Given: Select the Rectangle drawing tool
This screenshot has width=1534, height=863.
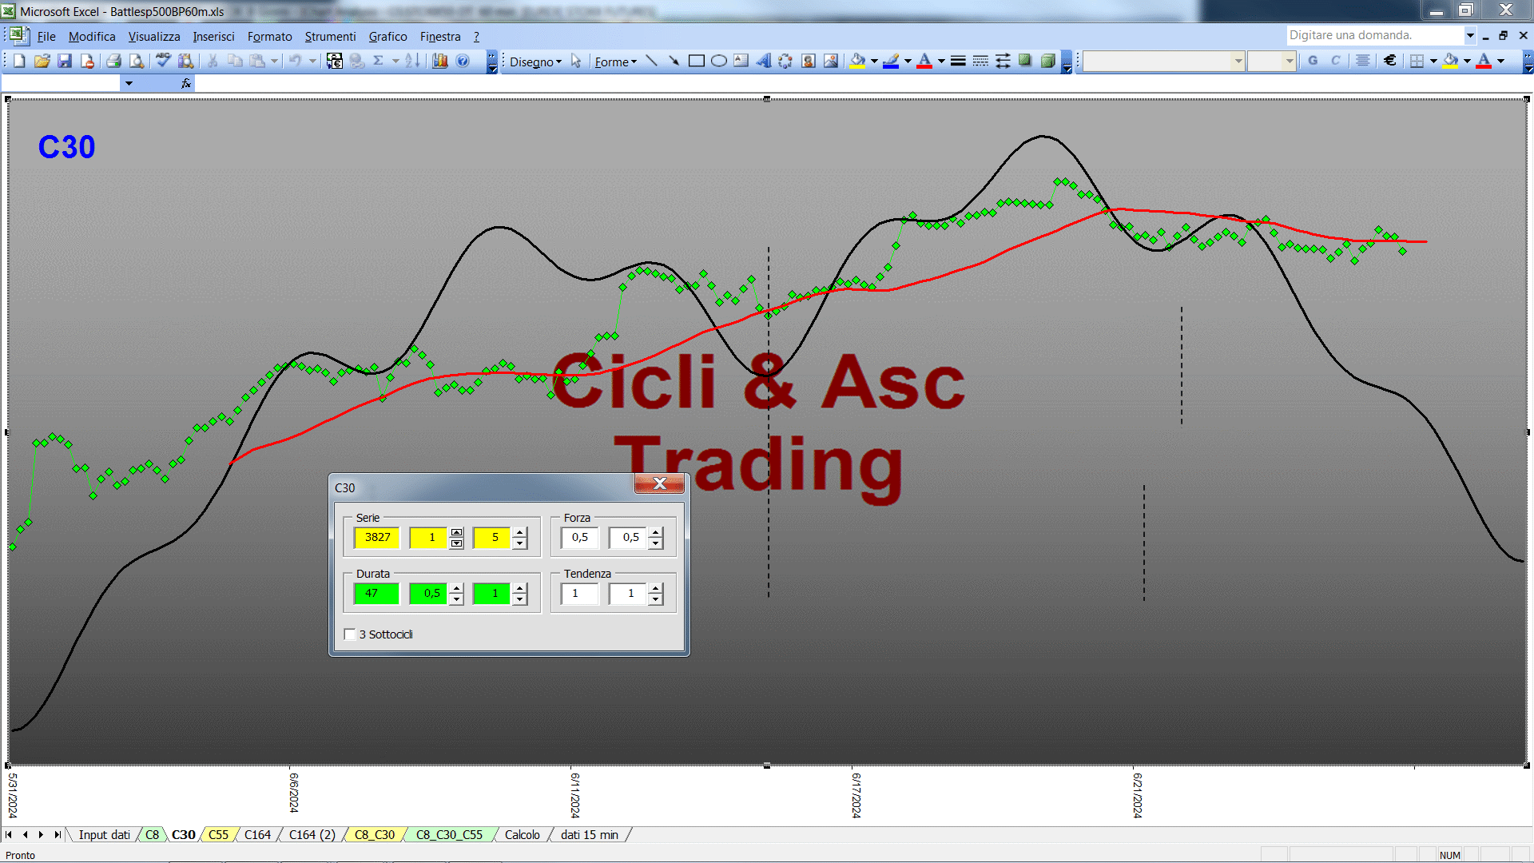Looking at the screenshot, I should pos(697,62).
